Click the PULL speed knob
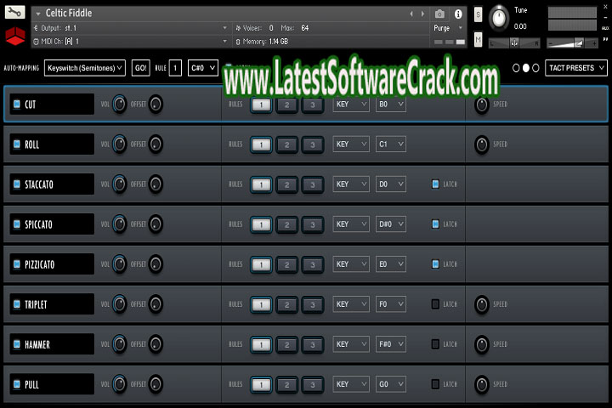 tap(482, 384)
